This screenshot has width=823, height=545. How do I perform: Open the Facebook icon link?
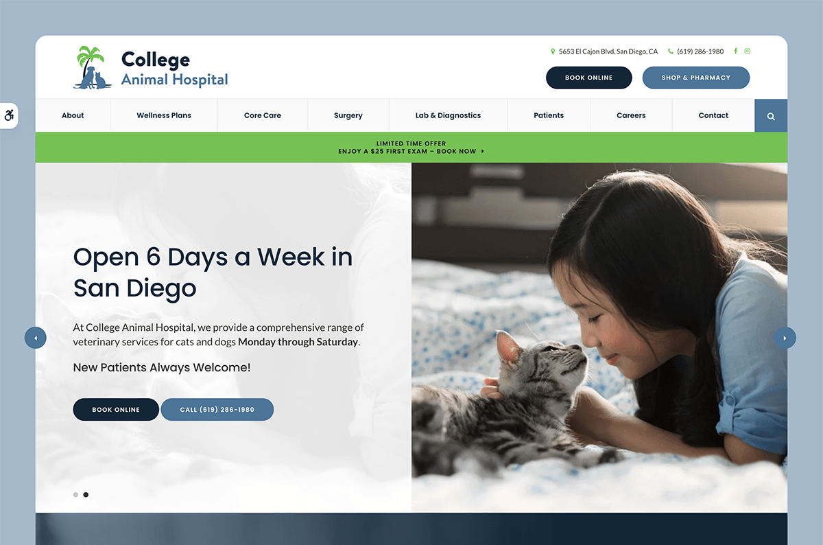tap(736, 51)
